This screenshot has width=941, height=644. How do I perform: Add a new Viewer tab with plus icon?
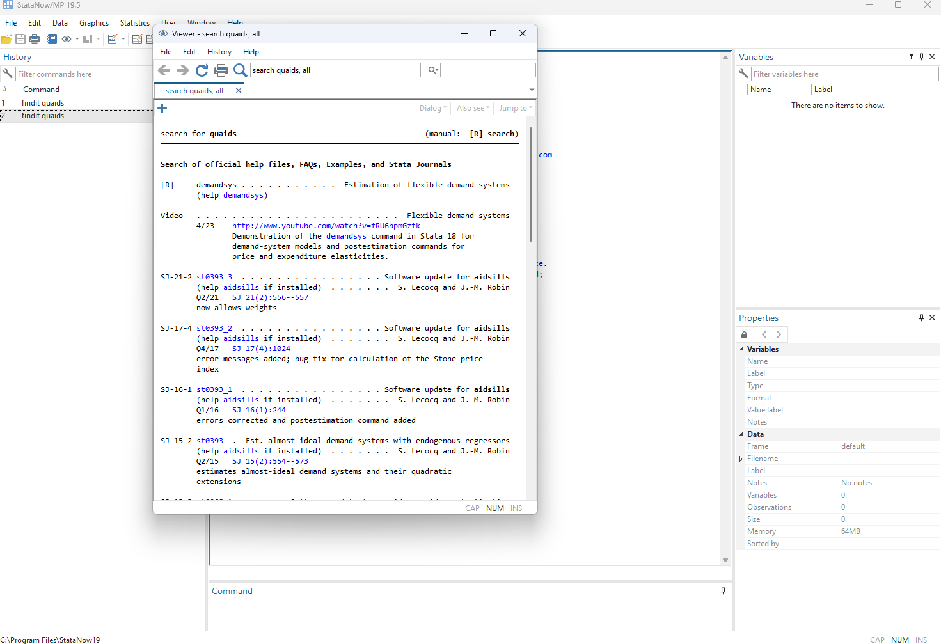click(x=162, y=109)
